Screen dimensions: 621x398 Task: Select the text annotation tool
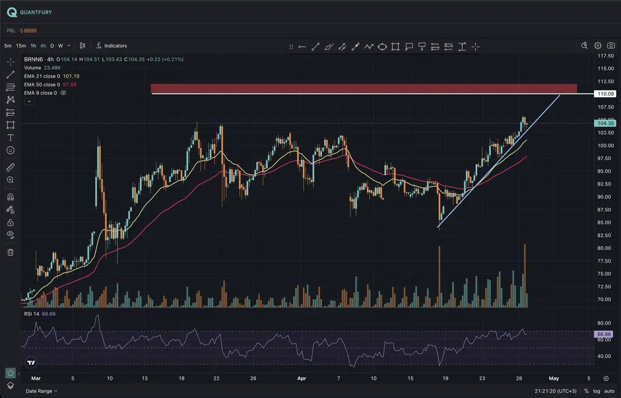pos(10,137)
